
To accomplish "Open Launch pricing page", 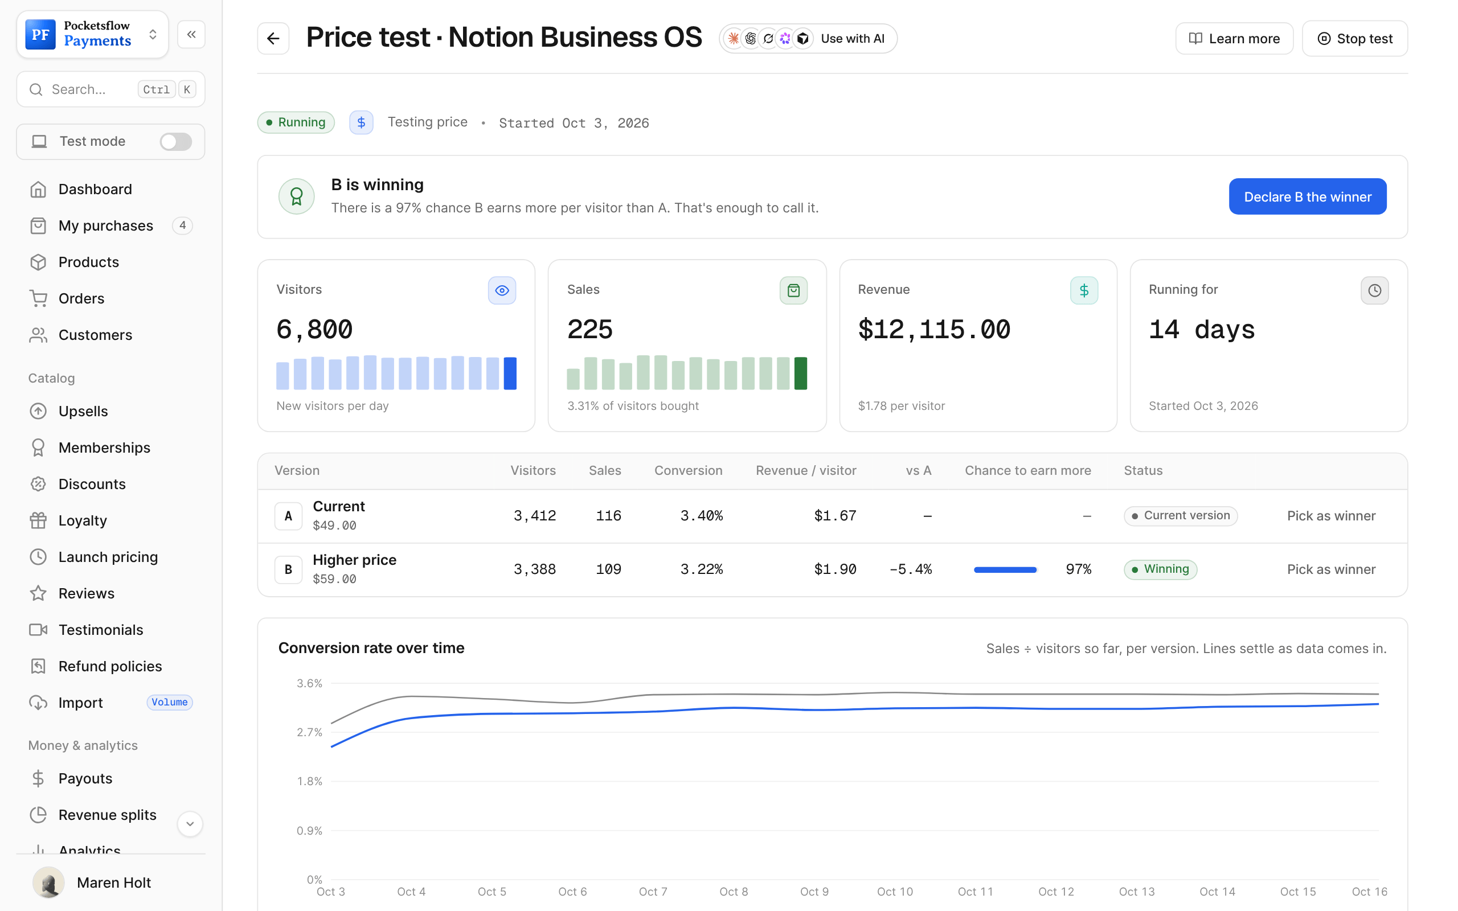I will [111, 557].
